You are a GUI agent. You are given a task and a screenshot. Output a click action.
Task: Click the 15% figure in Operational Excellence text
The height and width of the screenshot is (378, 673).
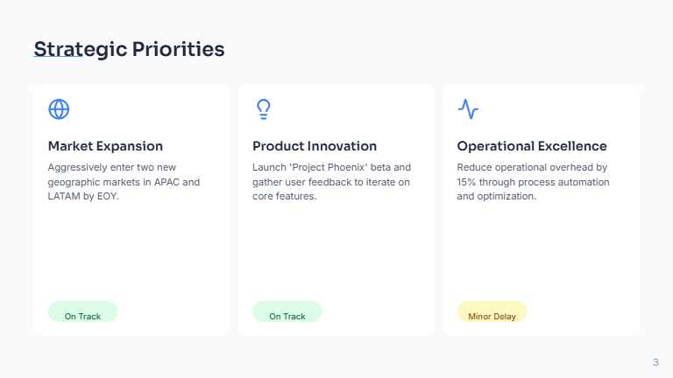pos(468,182)
